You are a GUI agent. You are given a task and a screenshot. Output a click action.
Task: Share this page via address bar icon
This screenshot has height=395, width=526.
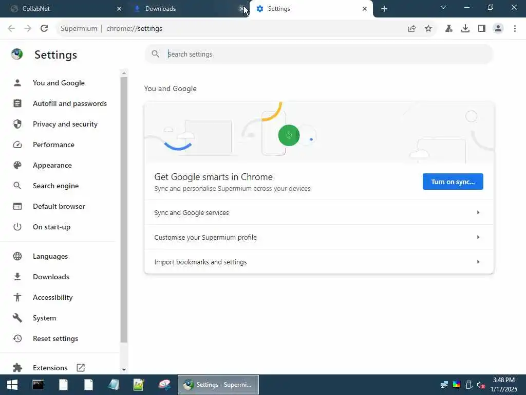412,28
